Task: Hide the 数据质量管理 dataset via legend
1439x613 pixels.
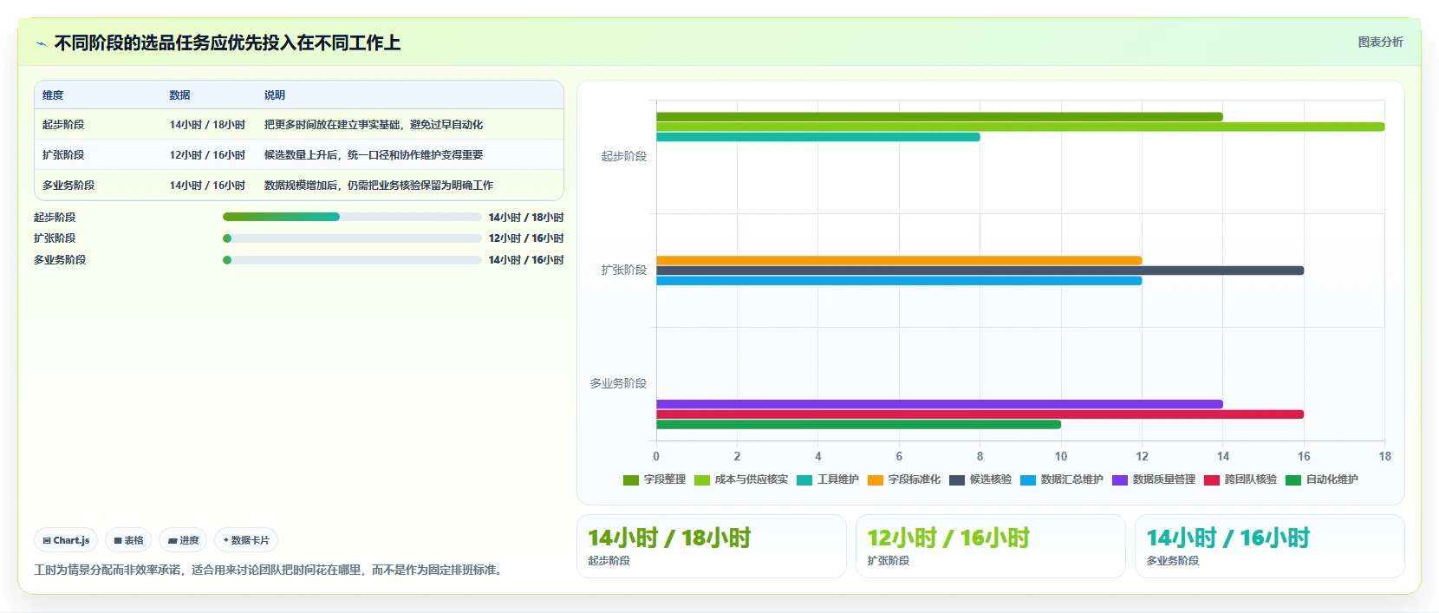Action: [1154, 479]
